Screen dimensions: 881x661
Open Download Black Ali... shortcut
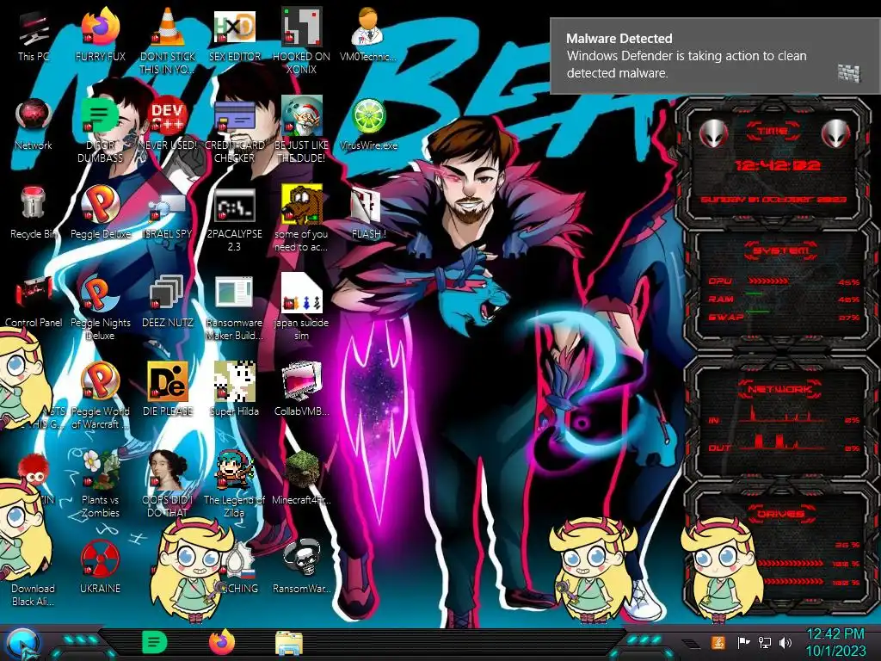(x=34, y=594)
